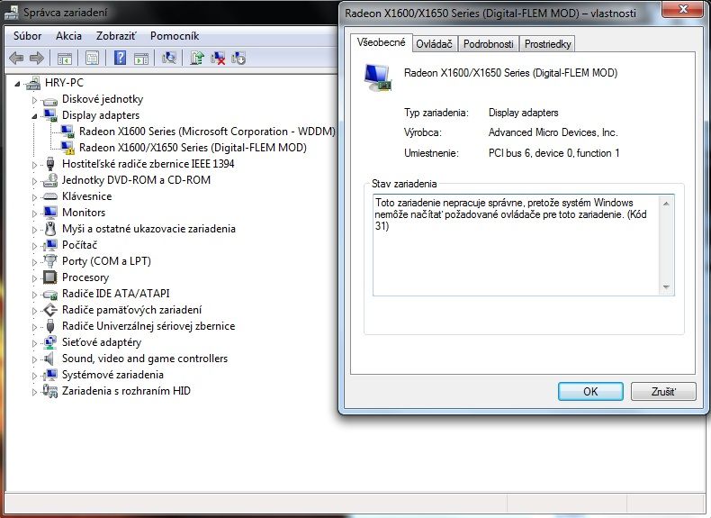Click the Zrušiť cancel button

[x=663, y=391]
